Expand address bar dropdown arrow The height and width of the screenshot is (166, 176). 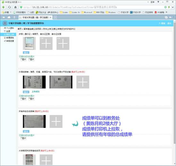pyautogui.click(x=173, y=7)
